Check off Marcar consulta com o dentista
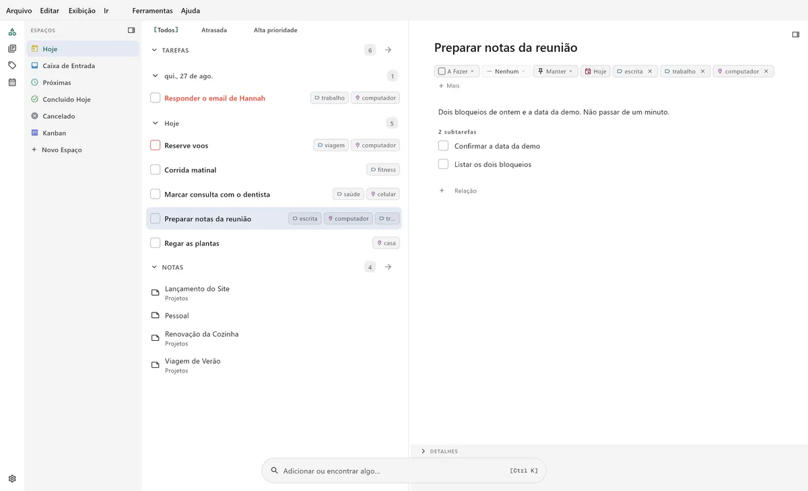Screen dimensions: 808x491 coord(156,194)
